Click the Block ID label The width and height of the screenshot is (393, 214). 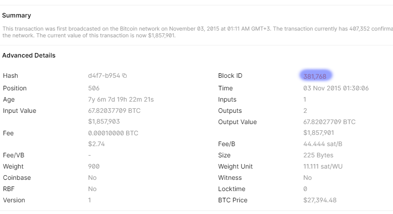(230, 76)
